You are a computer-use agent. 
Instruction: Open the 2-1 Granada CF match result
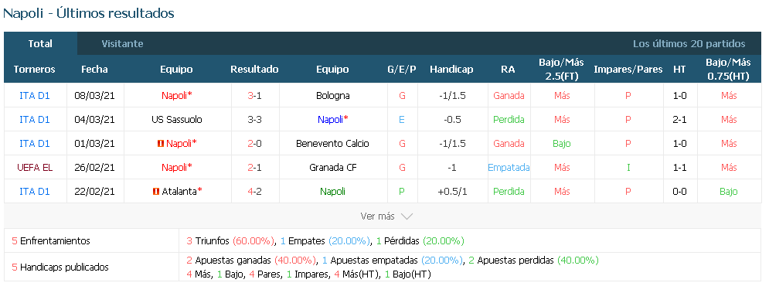[254, 167]
